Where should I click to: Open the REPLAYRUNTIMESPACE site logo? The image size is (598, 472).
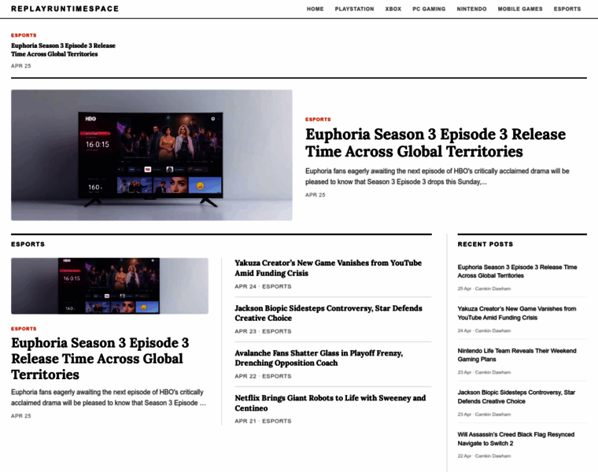click(x=65, y=9)
